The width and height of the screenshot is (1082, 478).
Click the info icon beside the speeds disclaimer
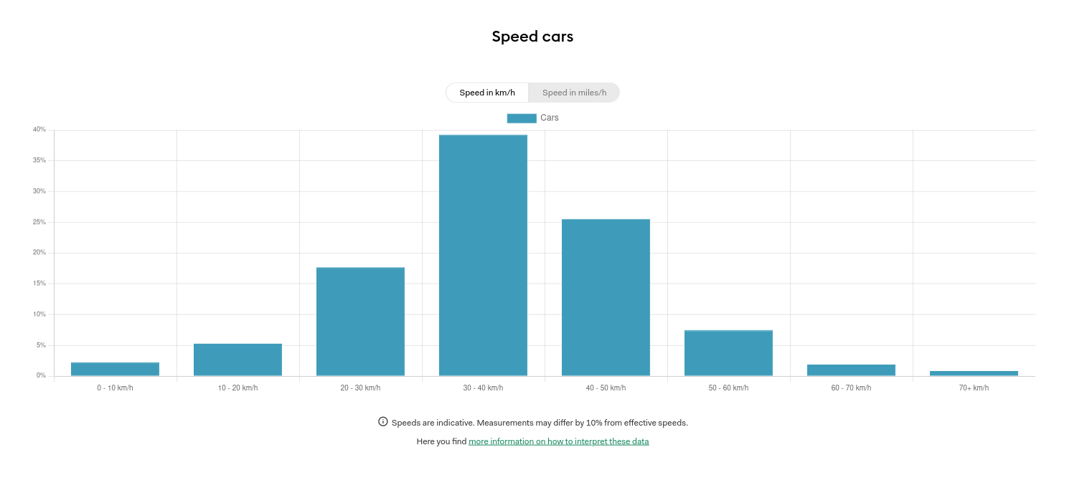point(383,422)
